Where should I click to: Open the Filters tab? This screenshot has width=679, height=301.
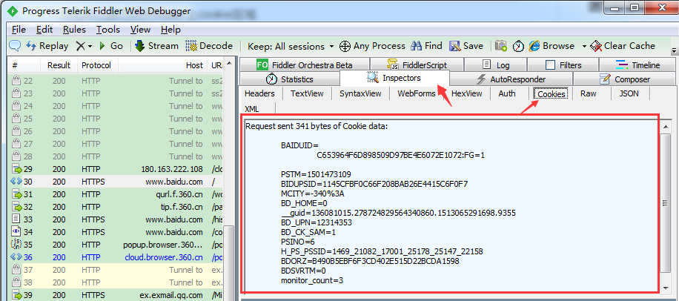563,65
